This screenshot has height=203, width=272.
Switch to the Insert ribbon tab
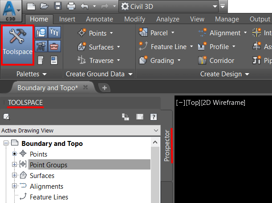point(67,19)
